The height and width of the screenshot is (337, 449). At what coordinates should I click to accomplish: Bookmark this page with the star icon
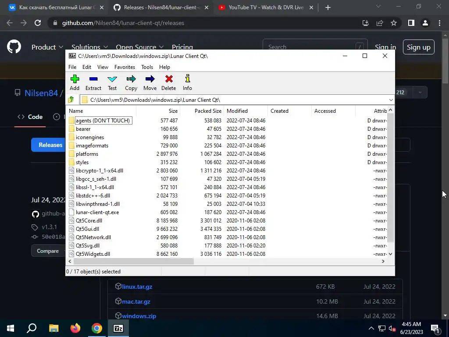[x=394, y=23]
